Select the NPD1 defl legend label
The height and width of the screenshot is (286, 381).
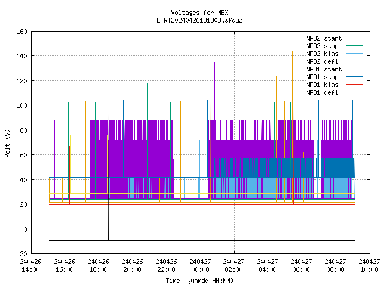click(322, 92)
